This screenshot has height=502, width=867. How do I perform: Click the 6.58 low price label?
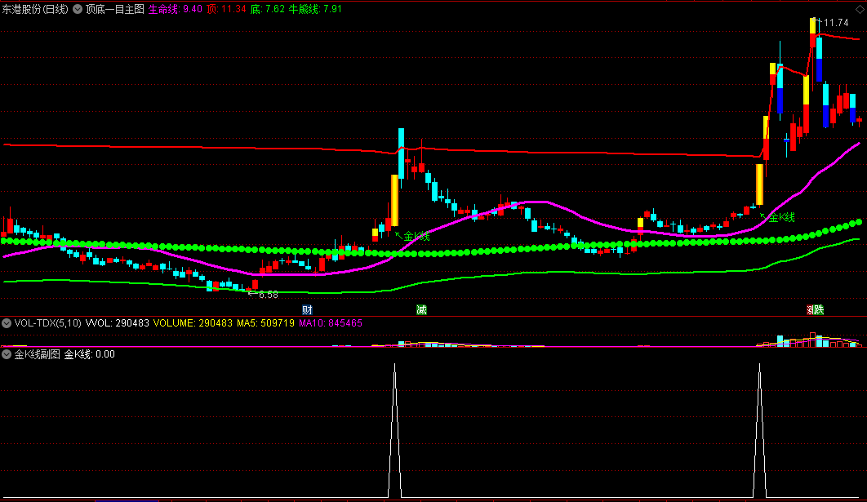pos(269,295)
